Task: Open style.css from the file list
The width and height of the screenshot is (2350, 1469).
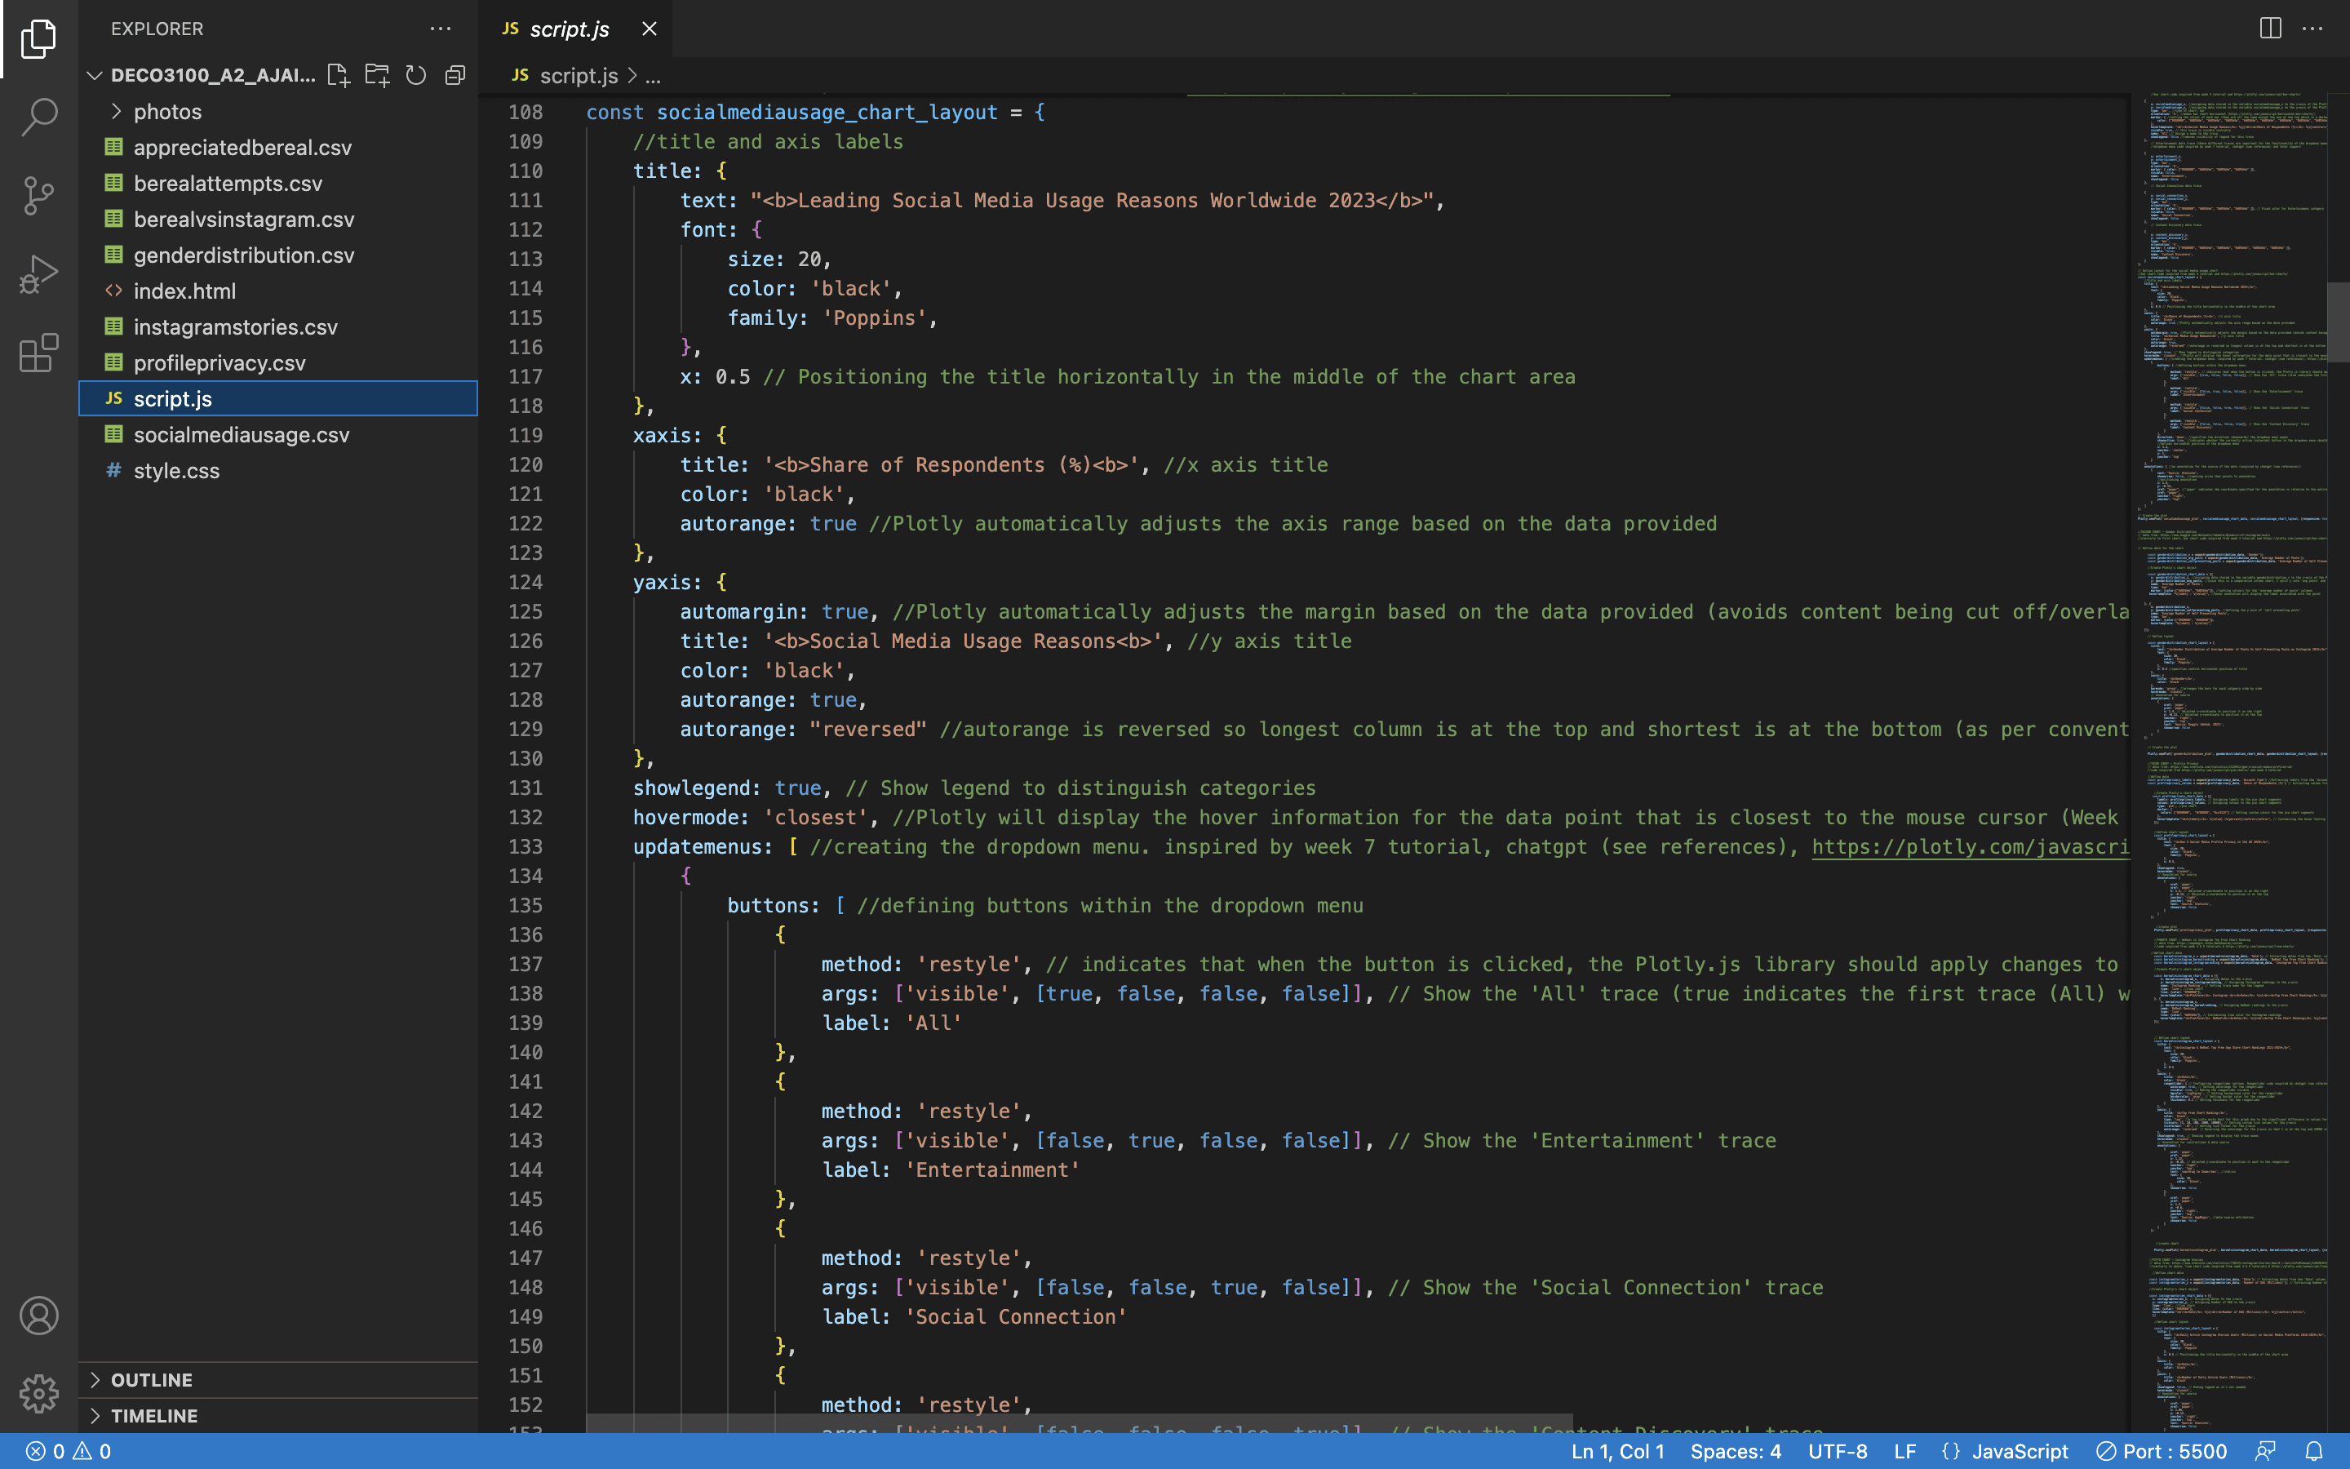Action: (x=177, y=470)
